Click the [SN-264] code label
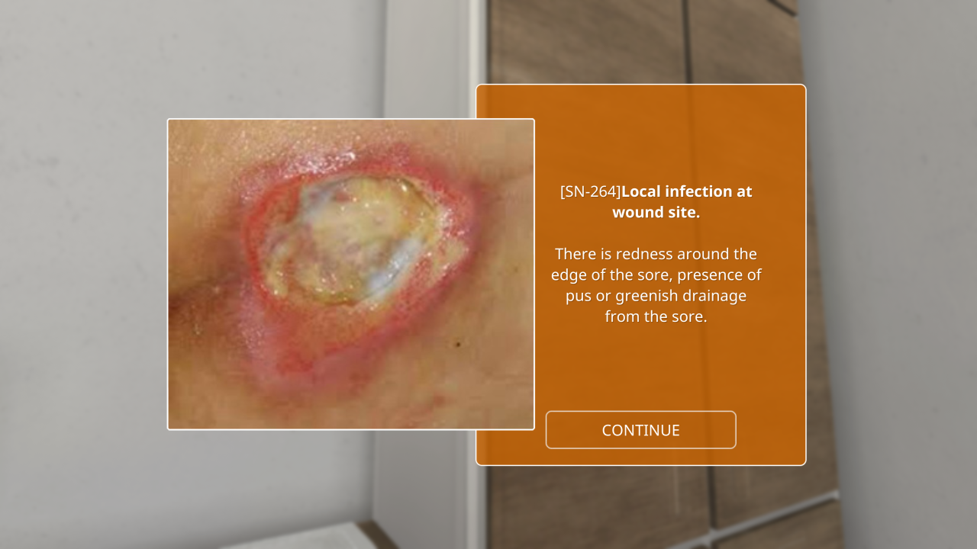The image size is (977, 549). click(x=590, y=191)
